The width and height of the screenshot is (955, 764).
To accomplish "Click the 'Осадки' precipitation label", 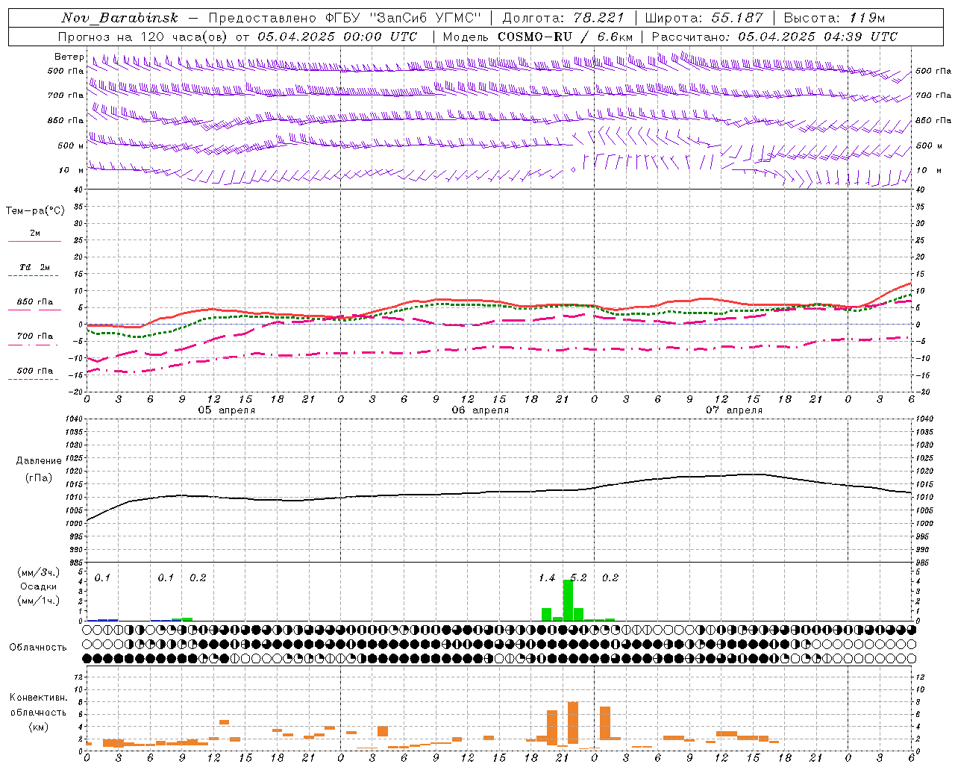I will click(x=38, y=586).
